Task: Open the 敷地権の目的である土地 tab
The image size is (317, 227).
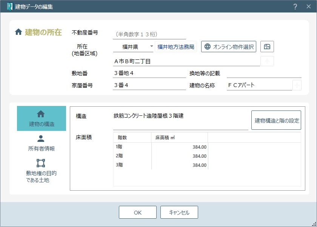Action: coord(42,171)
